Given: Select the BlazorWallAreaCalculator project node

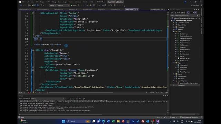Looking at the screenshot, I should (x=184, y=21).
